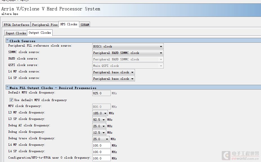Click the 'altera hps' subtitle text
261x162 pixels.
[10, 14]
